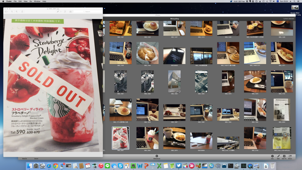Select the IMG_2064 thumbnail in iPhoto
Image resolution: width=302 pixels, height=170 pixels.
[x=148, y=138]
